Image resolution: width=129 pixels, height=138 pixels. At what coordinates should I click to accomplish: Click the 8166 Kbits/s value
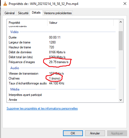pyautogui.click(x=57, y=52)
